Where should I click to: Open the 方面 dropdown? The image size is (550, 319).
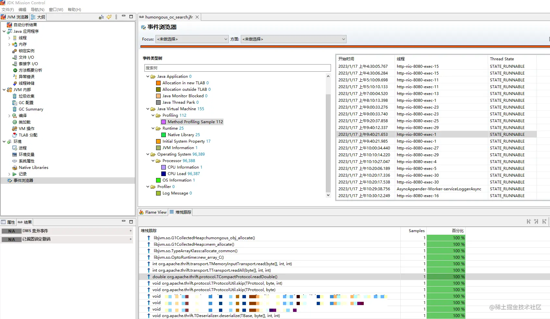click(294, 39)
